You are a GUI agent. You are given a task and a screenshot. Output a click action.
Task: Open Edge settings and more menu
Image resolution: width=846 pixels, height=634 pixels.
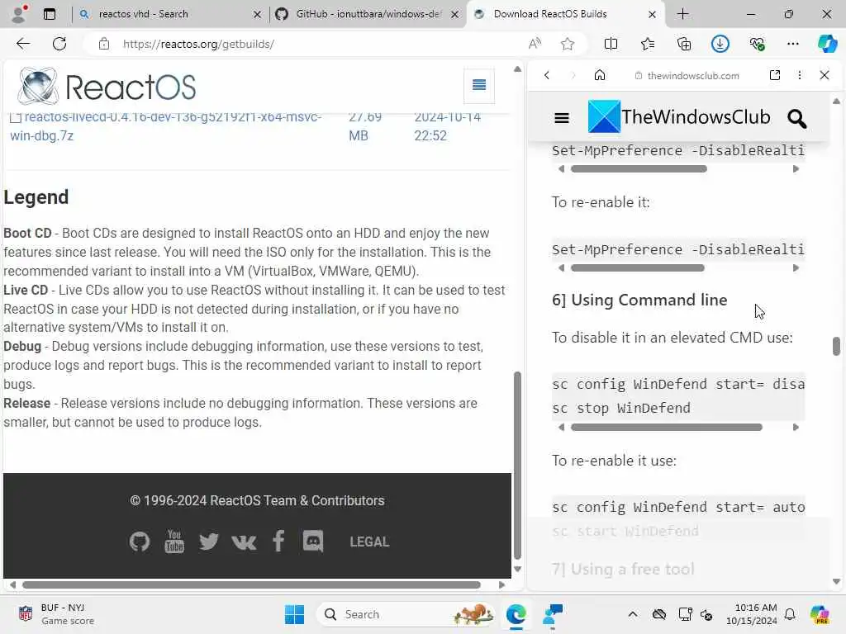[792, 44]
